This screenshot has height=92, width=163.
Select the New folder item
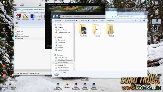pos(83,30)
